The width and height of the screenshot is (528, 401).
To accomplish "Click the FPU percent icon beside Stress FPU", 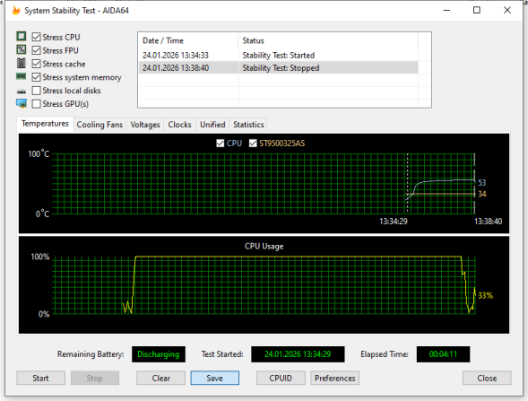I will (x=22, y=50).
